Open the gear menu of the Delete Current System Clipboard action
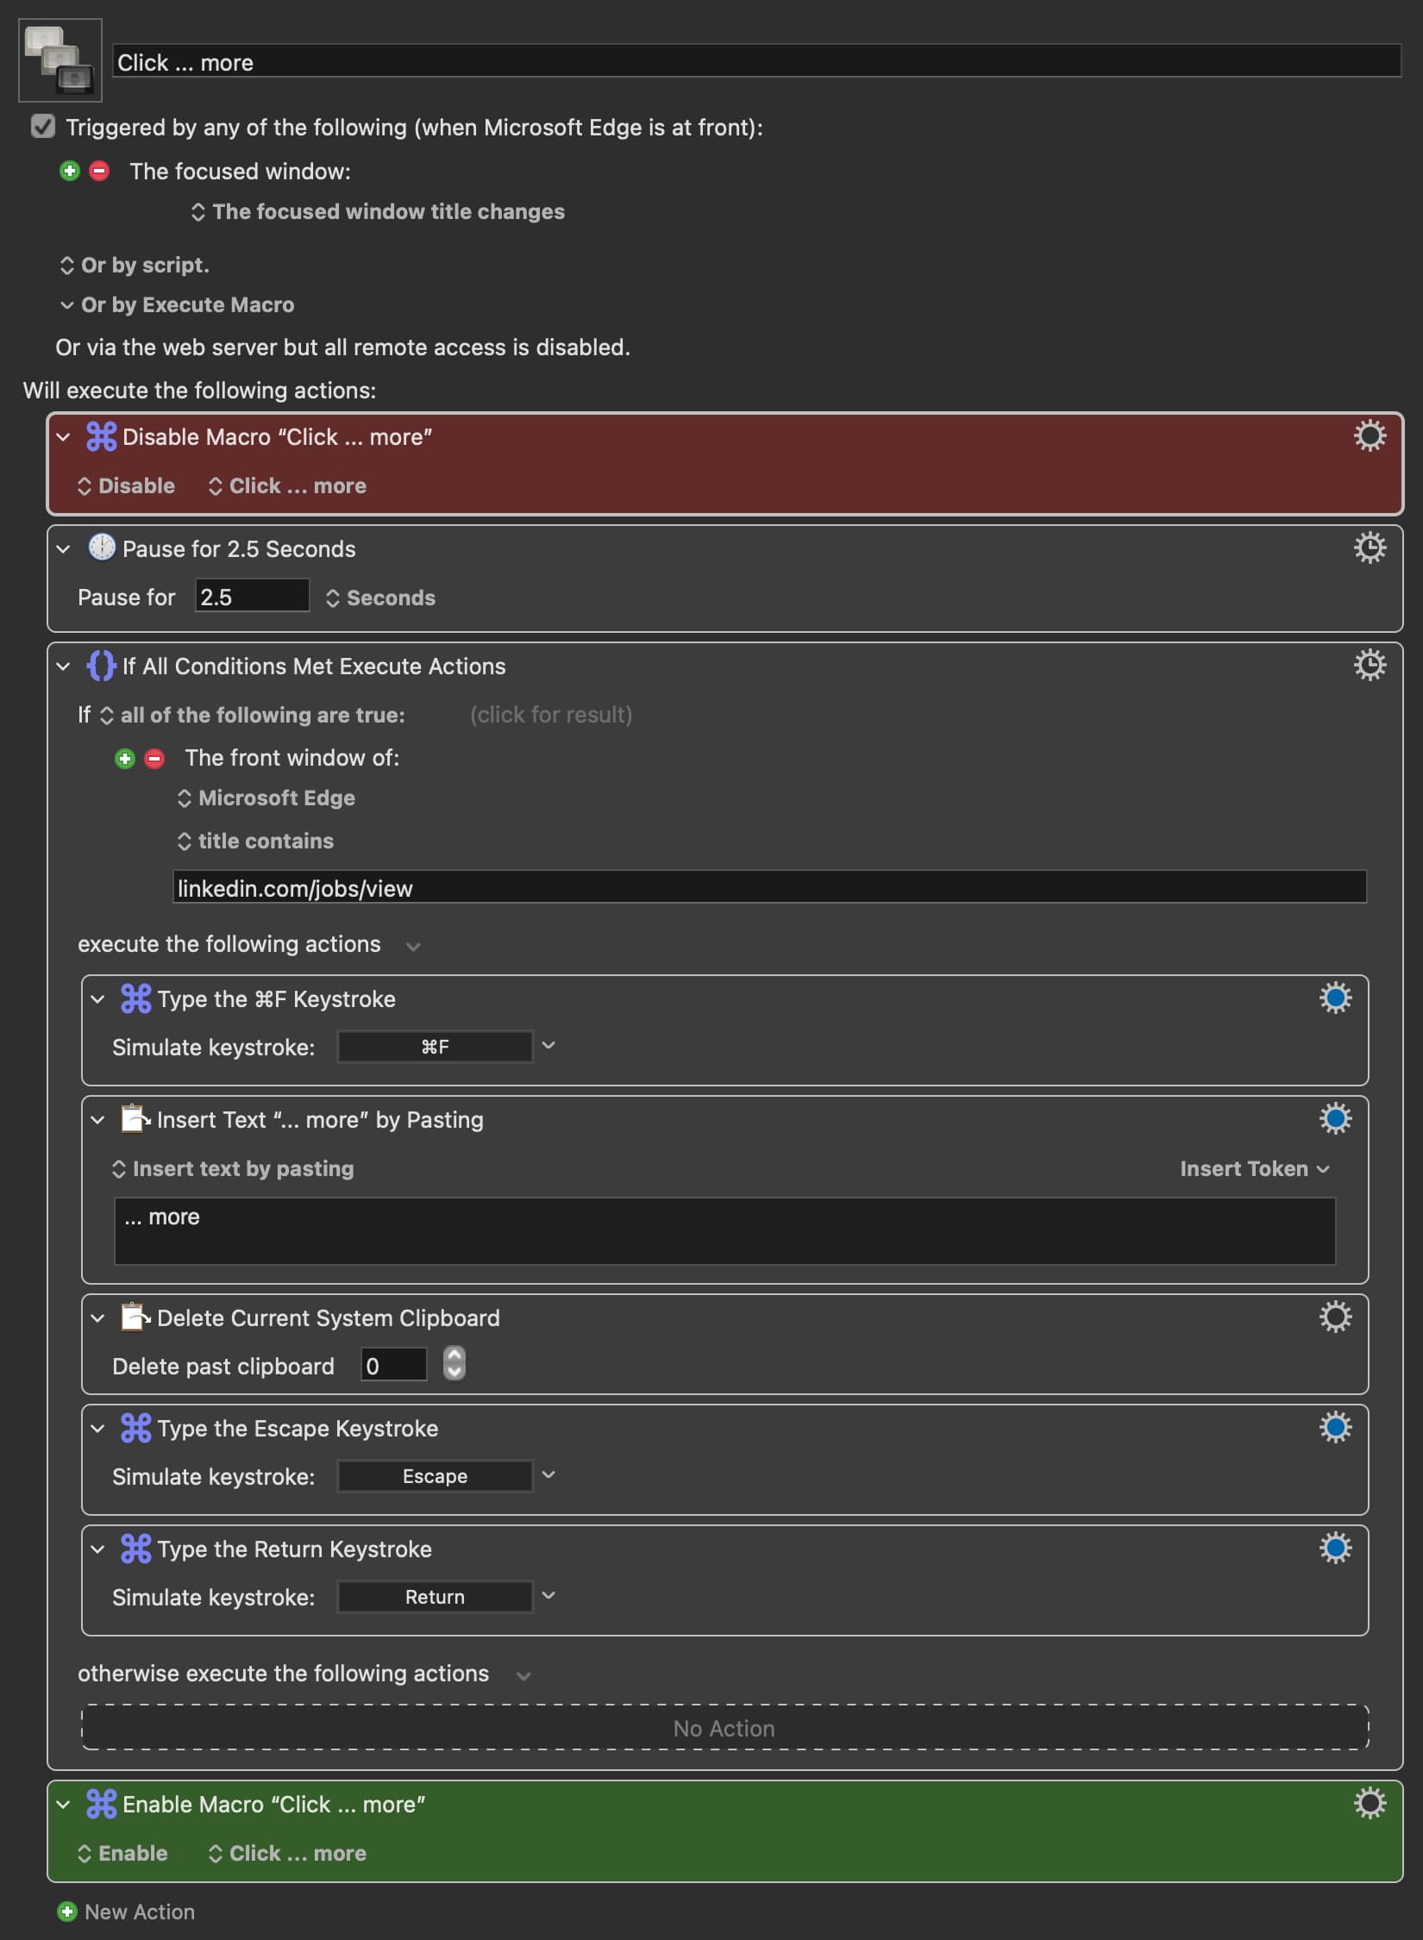The image size is (1423, 1940). pyautogui.click(x=1334, y=1317)
